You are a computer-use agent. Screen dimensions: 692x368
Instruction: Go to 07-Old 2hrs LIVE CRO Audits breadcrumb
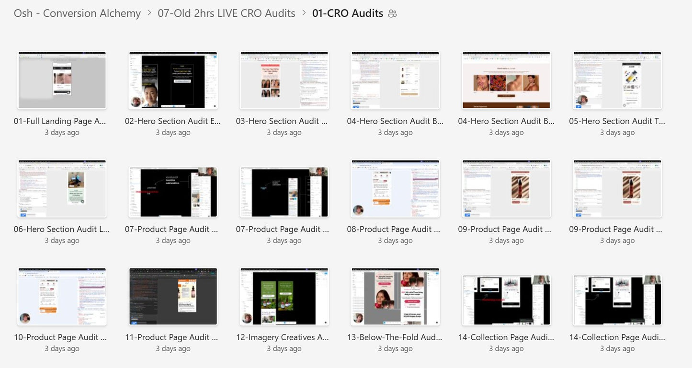point(227,13)
